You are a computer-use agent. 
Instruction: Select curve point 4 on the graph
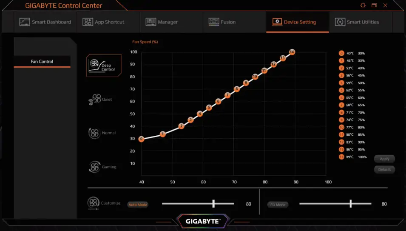coord(200,114)
